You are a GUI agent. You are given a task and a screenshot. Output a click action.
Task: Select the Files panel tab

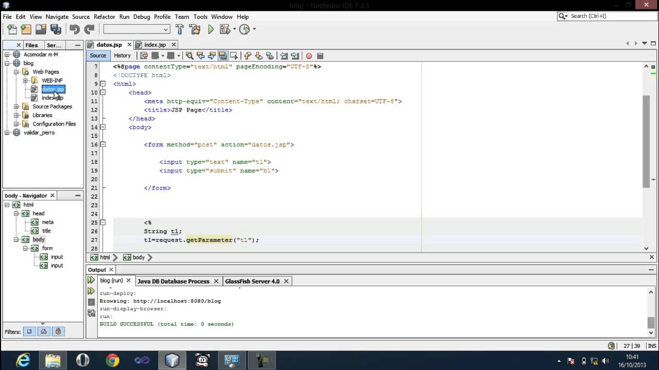pos(31,45)
